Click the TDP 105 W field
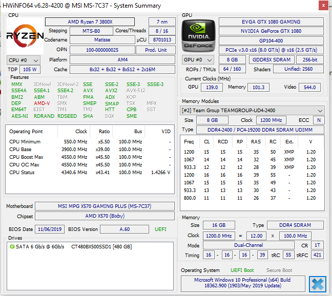The width and height of the screenshot is (332, 296). click(30, 70)
